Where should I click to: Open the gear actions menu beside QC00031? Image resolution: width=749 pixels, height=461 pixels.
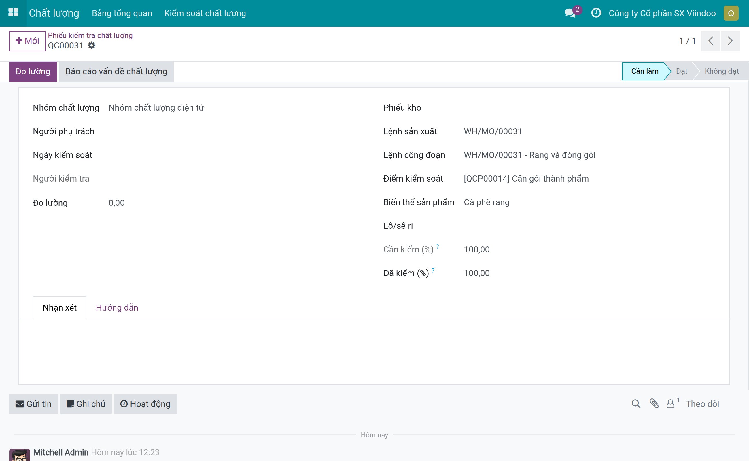click(x=91, y=46)
